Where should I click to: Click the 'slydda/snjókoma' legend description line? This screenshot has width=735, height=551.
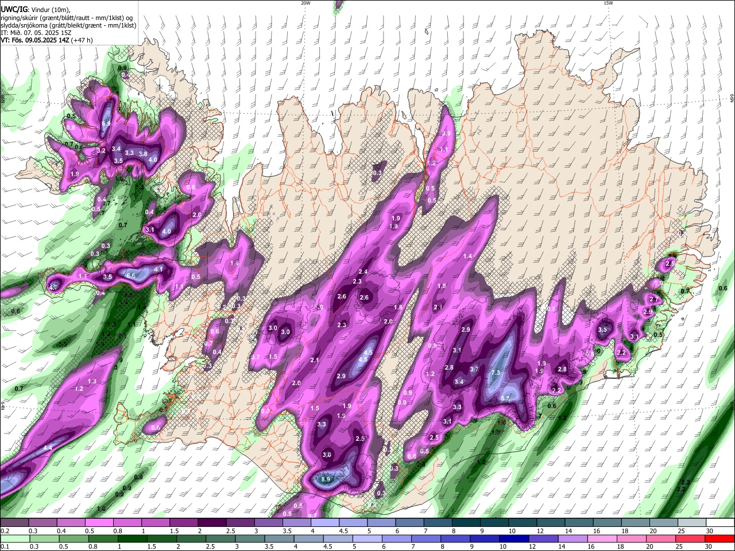pyautogui.click(x=68, y=25)
